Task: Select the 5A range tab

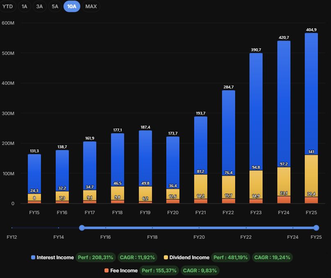Action: (x=55, y=7)
